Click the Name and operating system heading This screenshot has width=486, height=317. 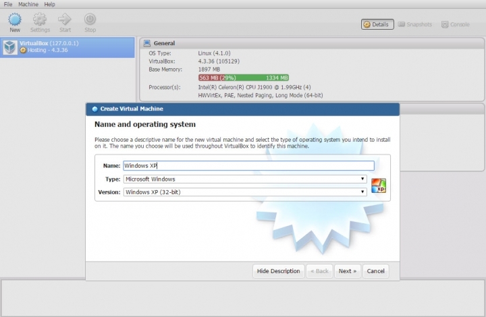pyautogui.click(x=145, y=125)
